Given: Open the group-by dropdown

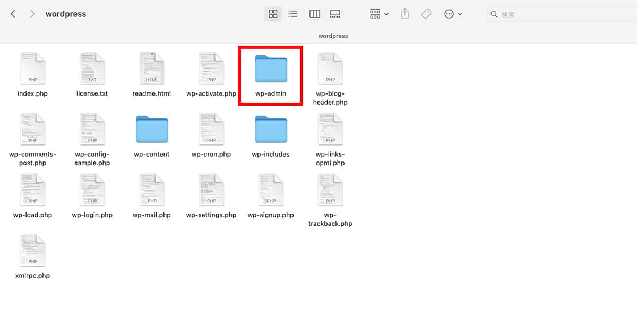Looking at the screenshot, I should coord(379,14).
